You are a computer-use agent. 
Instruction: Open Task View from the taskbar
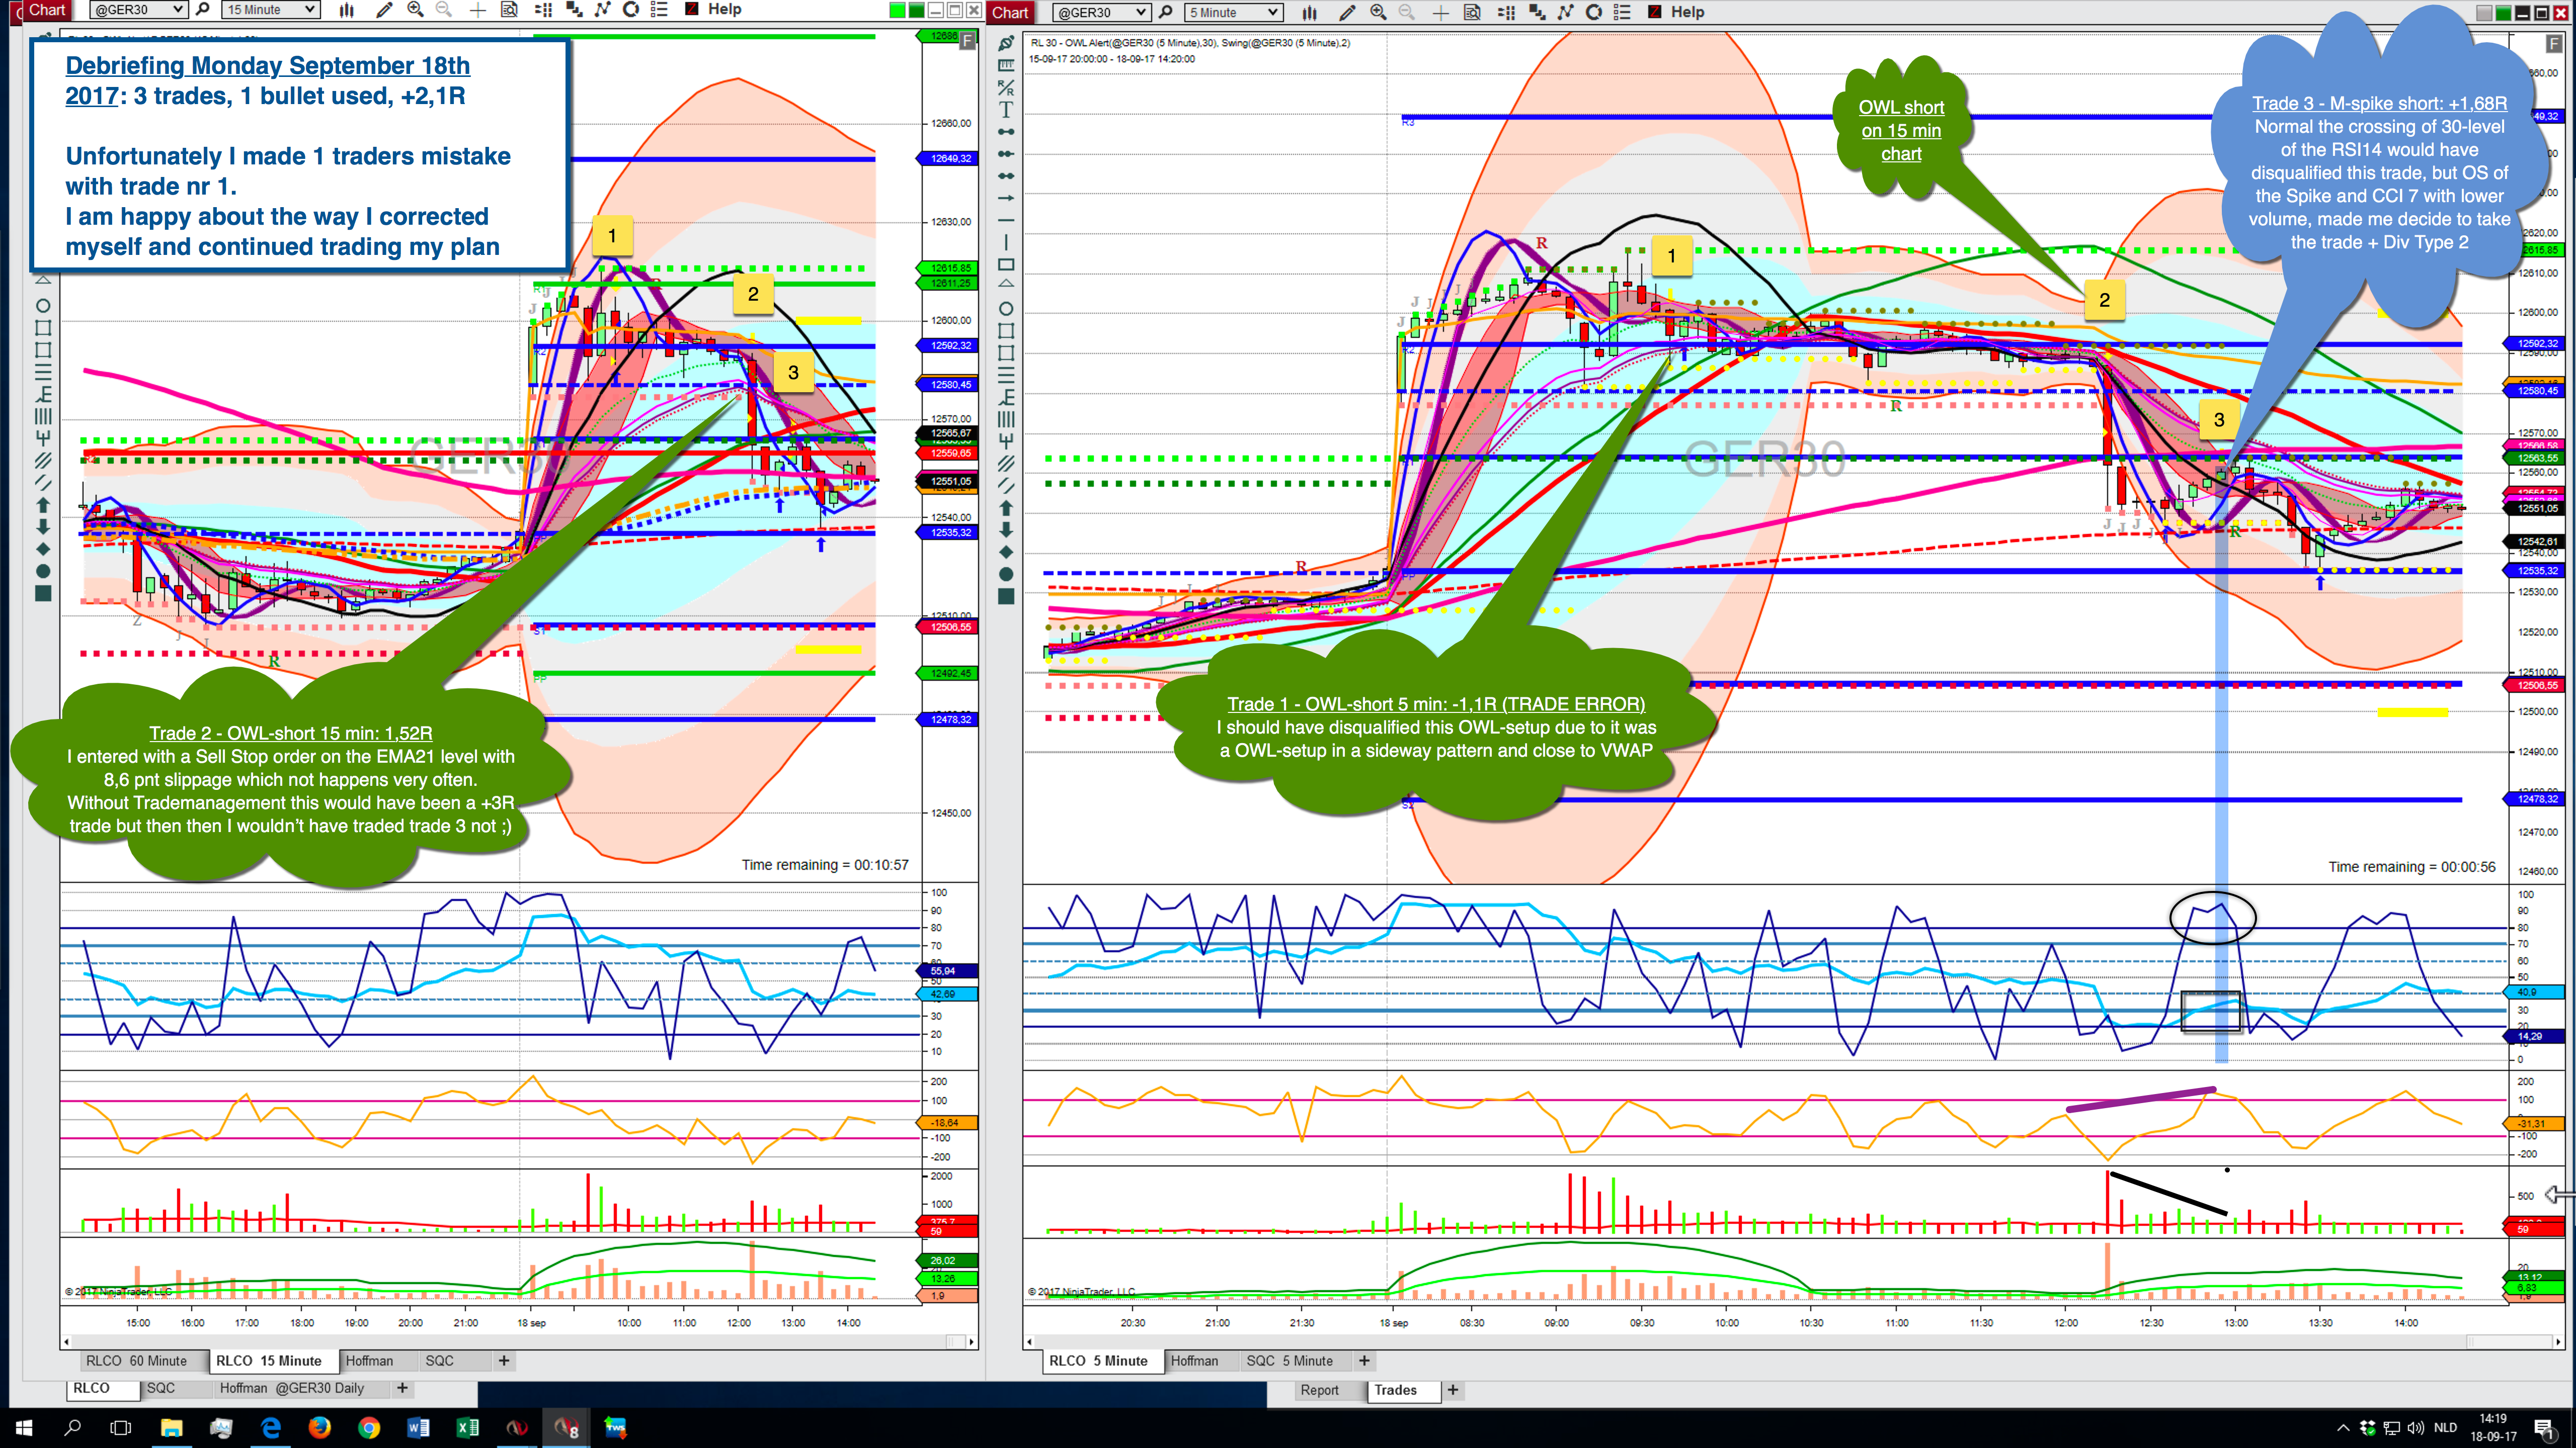[121, 1427]
